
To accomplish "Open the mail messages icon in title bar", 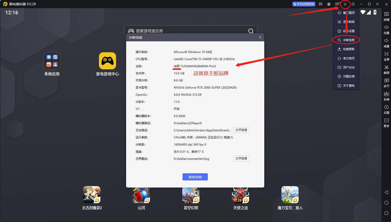I will (x=337, y=4).
